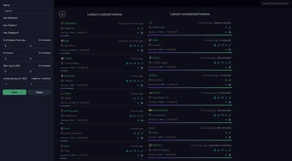
Task: Click the external link icon after BAD BILLY's Dev Buy
Action: click(x=88, y=50)
